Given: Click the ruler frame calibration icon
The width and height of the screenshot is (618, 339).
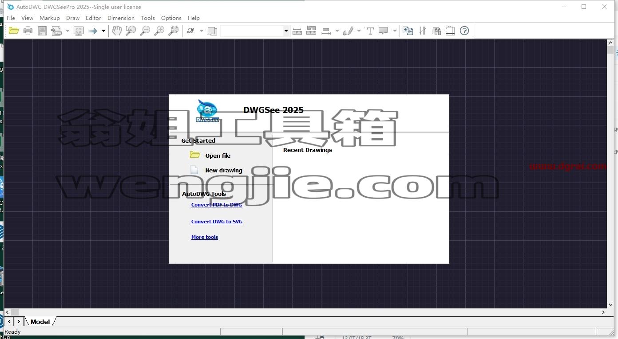Looking at the screenshot, I should pyautogui.click(x=450, y=31).
